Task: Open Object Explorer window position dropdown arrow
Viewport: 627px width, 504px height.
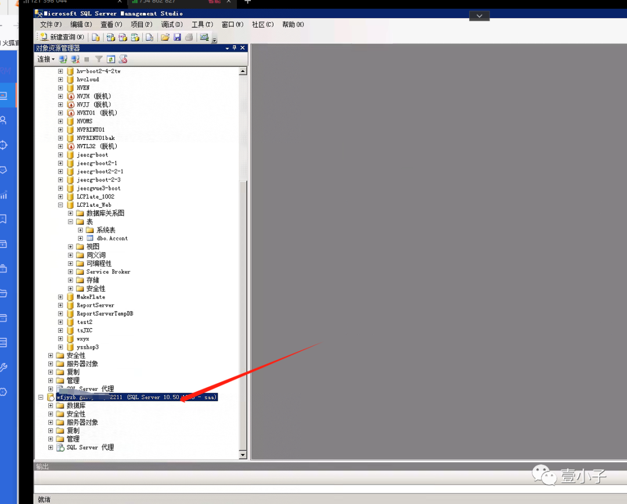Action: coord(227,48)
